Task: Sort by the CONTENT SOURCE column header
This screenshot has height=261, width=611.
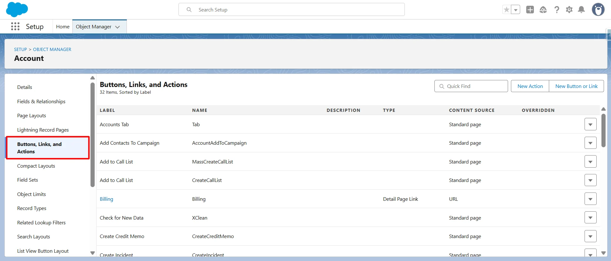Action: coord(472,110)
